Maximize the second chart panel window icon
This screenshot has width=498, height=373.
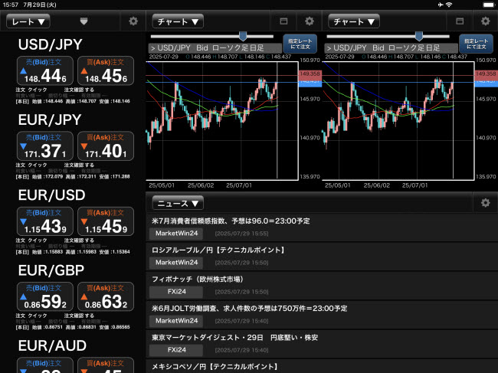pos(460,21)
